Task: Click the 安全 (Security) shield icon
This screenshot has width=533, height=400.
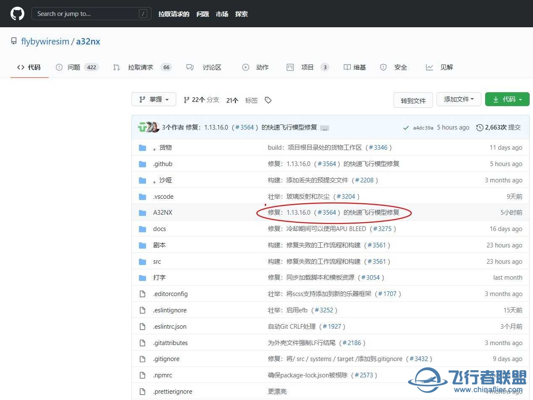Action: [x=383, y=67]
